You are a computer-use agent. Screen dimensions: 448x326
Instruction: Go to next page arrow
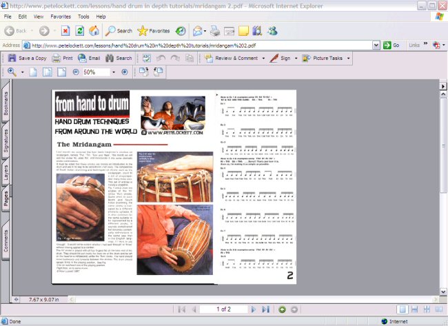coord(254,309)
